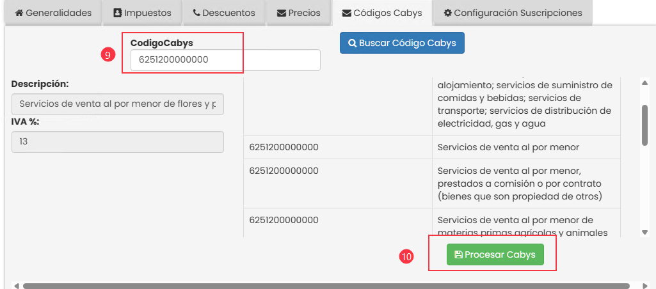Click the phone icon on Descuentos tab
This screenshot has width=656, height=289.
tap(196, 13)
